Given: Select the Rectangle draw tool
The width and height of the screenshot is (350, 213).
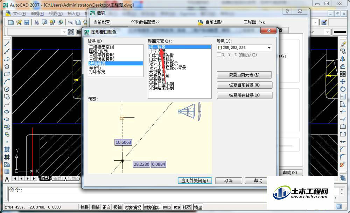Looking at the screenshot, I should click(x=7, y=74).
